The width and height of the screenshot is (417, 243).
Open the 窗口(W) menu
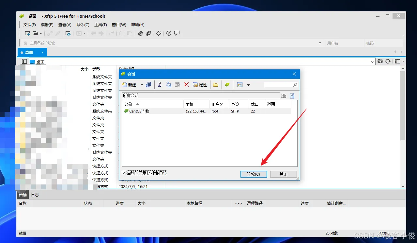tap(119, 25)
